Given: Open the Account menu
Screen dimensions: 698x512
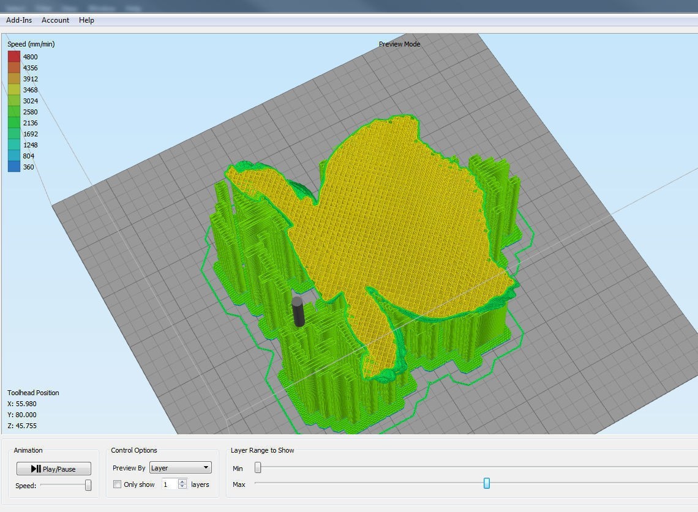Looking at the screenshot, I should point(55,20).
